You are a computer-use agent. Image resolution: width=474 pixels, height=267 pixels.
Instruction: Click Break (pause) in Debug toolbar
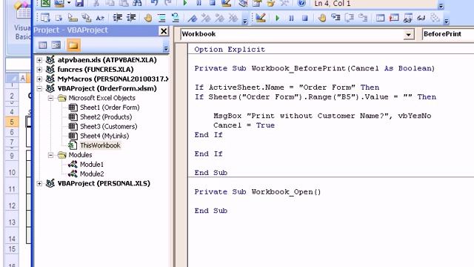[x=291, y=18]
